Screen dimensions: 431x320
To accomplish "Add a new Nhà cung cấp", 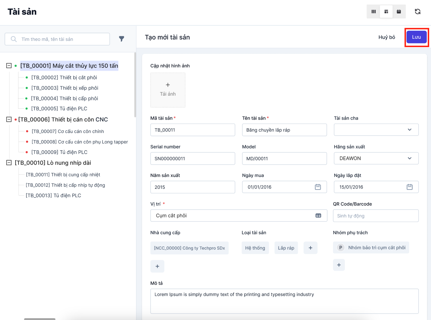I will [157, 266].
